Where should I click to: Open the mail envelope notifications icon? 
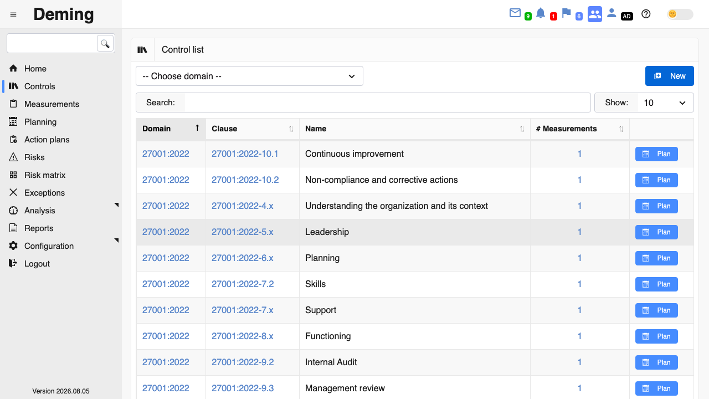click(x=515, y=13)
